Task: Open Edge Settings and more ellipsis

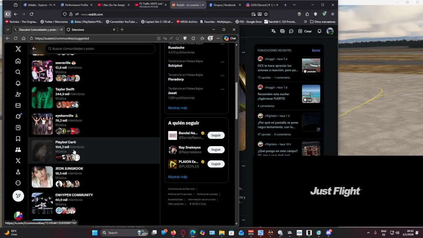Action: pyautogui.click(x=218, y=38)
